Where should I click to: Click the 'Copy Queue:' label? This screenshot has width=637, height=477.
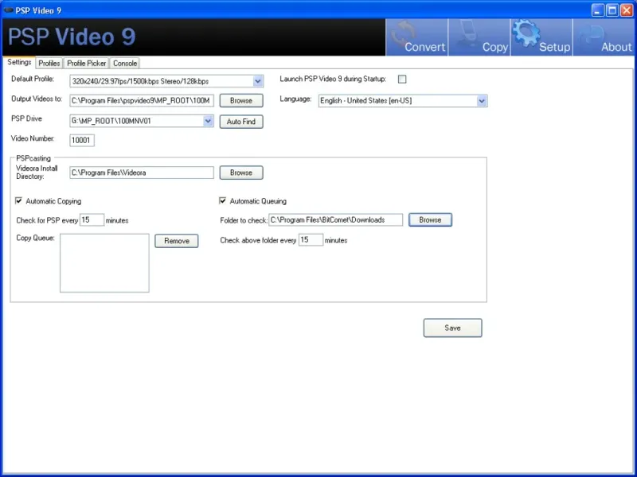pyautogui.click(x=35, y=238)
